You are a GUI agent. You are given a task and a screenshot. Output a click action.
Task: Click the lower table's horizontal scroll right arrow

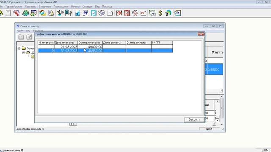(x=214, y=124)
